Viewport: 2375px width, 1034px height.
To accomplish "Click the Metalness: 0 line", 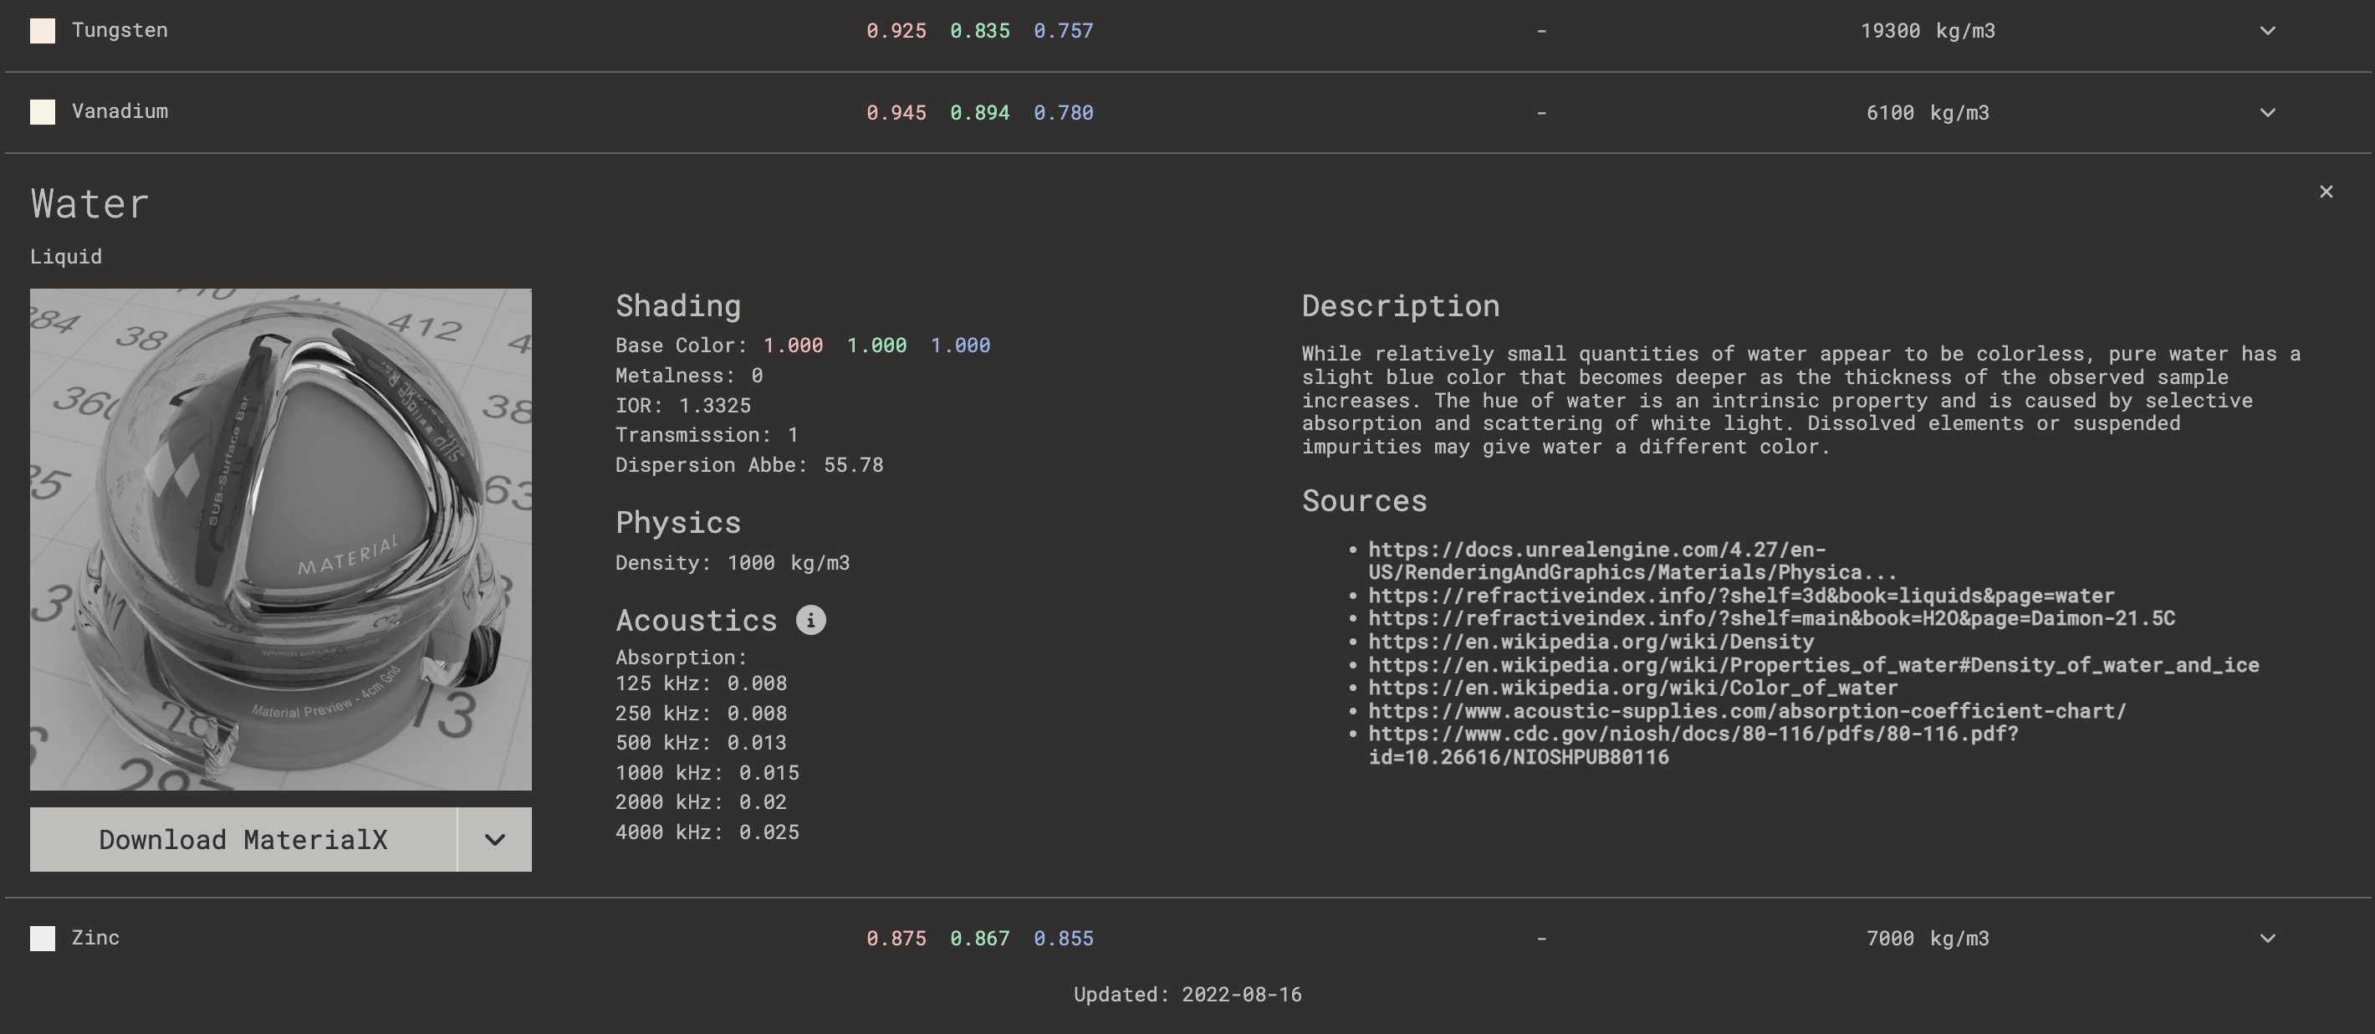I will [689, 376].
